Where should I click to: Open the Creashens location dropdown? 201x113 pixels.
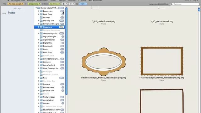[34, 4]
